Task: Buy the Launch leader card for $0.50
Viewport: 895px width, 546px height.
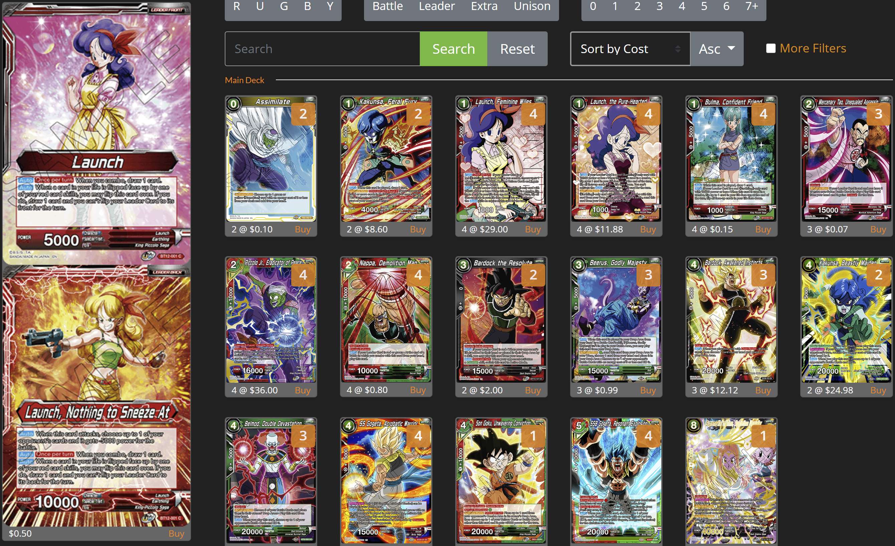Action: 177,534
